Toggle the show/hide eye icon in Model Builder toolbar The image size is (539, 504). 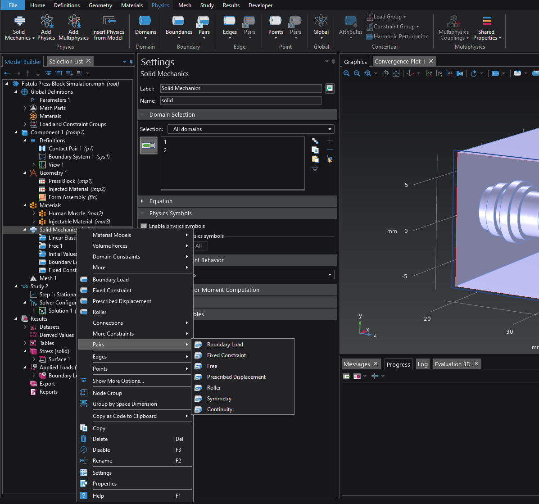pyautogui.click(x=49, y=73)
